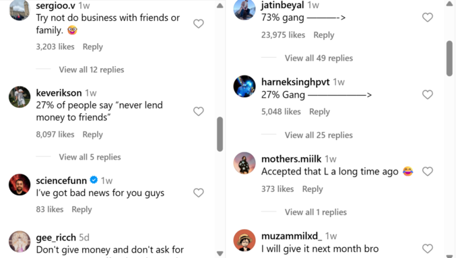Open harneksinghpvt's profile picture
This screenshot has width=458, height=258.
(x=244, y=86)
